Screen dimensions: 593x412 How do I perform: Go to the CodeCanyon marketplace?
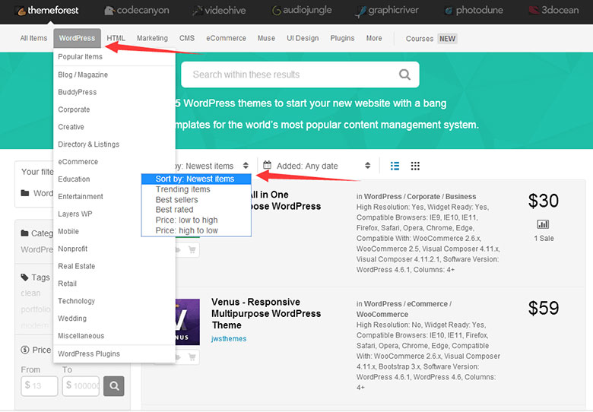(137, 11)
